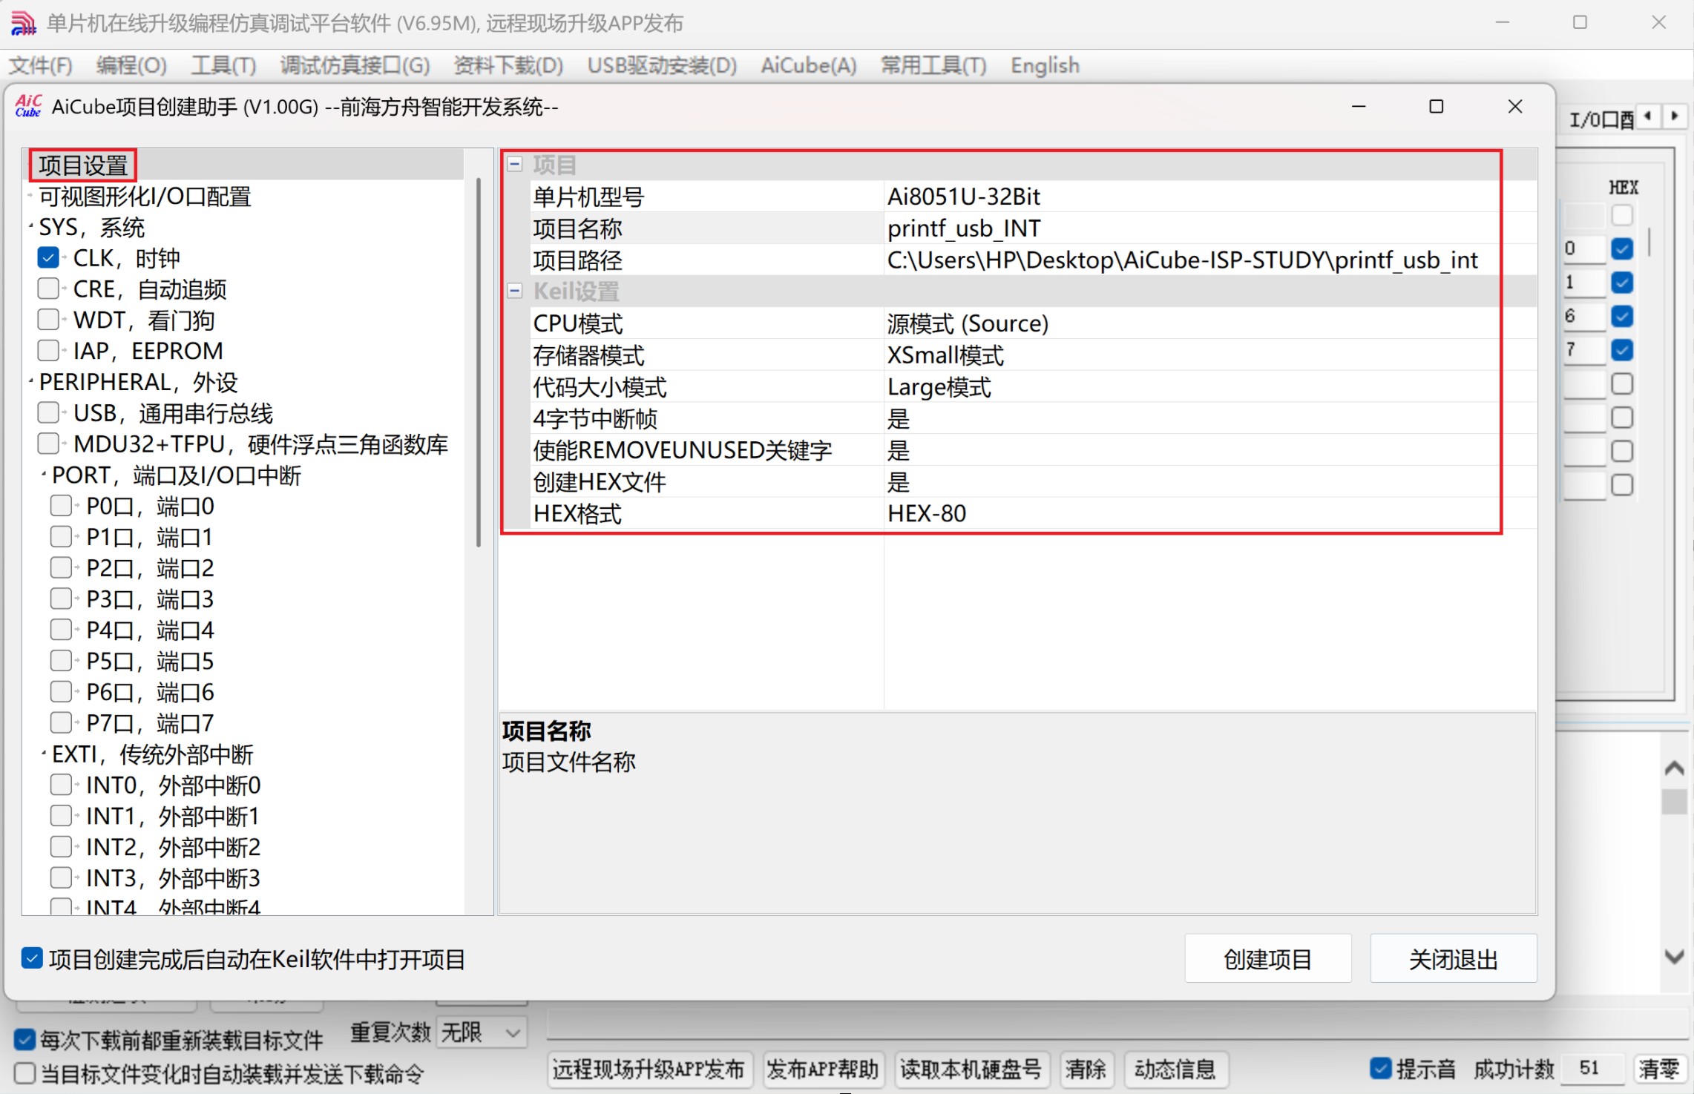Screen dimensions: 1694x1094
Task: Toggle the CLK, 时钟 checkbox
Action: [x=48, y=257]
